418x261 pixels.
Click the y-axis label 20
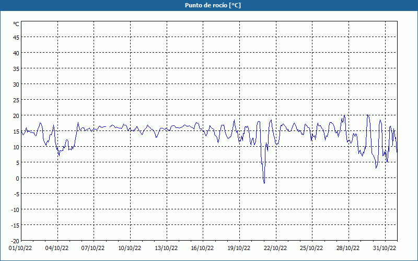[x=16, y=116]
